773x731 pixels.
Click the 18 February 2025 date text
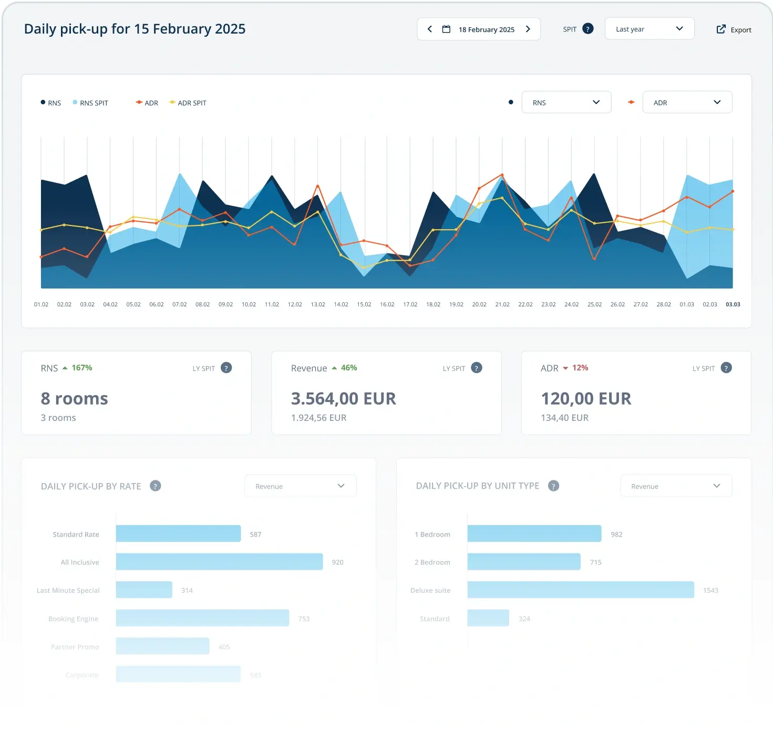tap(487, 29)
